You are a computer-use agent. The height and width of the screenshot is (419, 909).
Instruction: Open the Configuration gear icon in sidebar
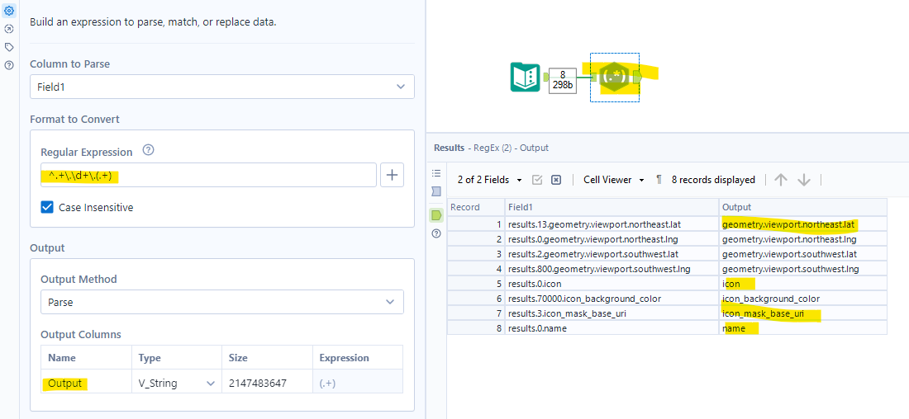9,11
